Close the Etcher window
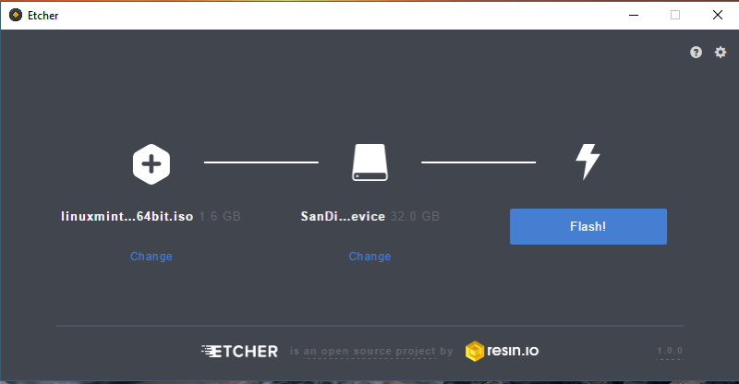The image size is (739, 384). tap(718, 15)
